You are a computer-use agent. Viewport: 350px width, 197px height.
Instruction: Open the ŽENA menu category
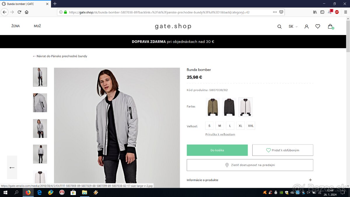(x=16, y=26)
